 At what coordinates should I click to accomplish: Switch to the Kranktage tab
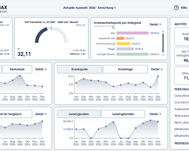(x=125, y=69)
